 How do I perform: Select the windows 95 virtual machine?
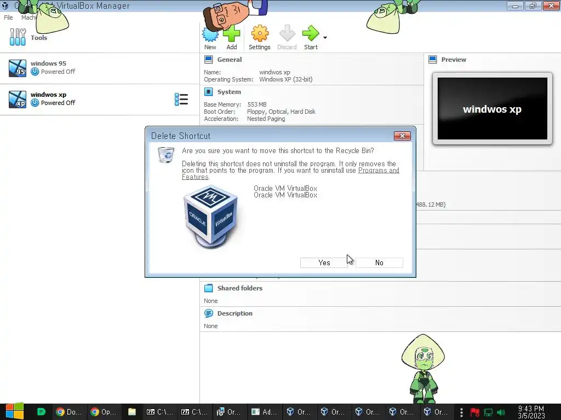100,68
